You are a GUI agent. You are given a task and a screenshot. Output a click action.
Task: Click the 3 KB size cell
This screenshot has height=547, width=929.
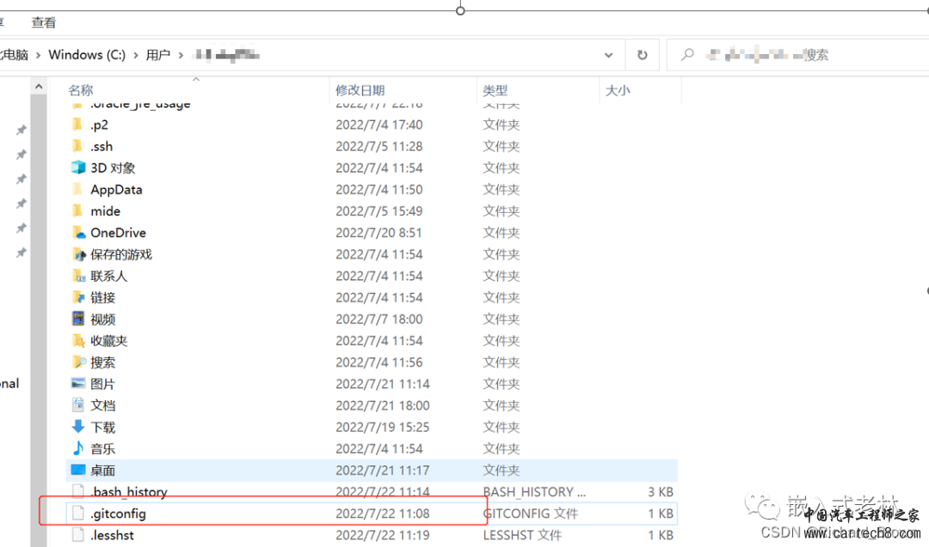tap(660, 492)
